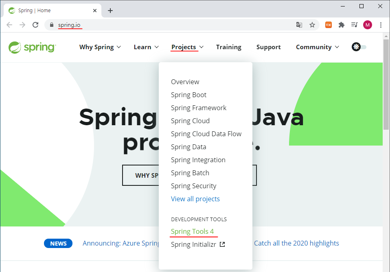Click the orange extension icon in toolbar
The height and width of the screenshot is (272, 390).
329,25
